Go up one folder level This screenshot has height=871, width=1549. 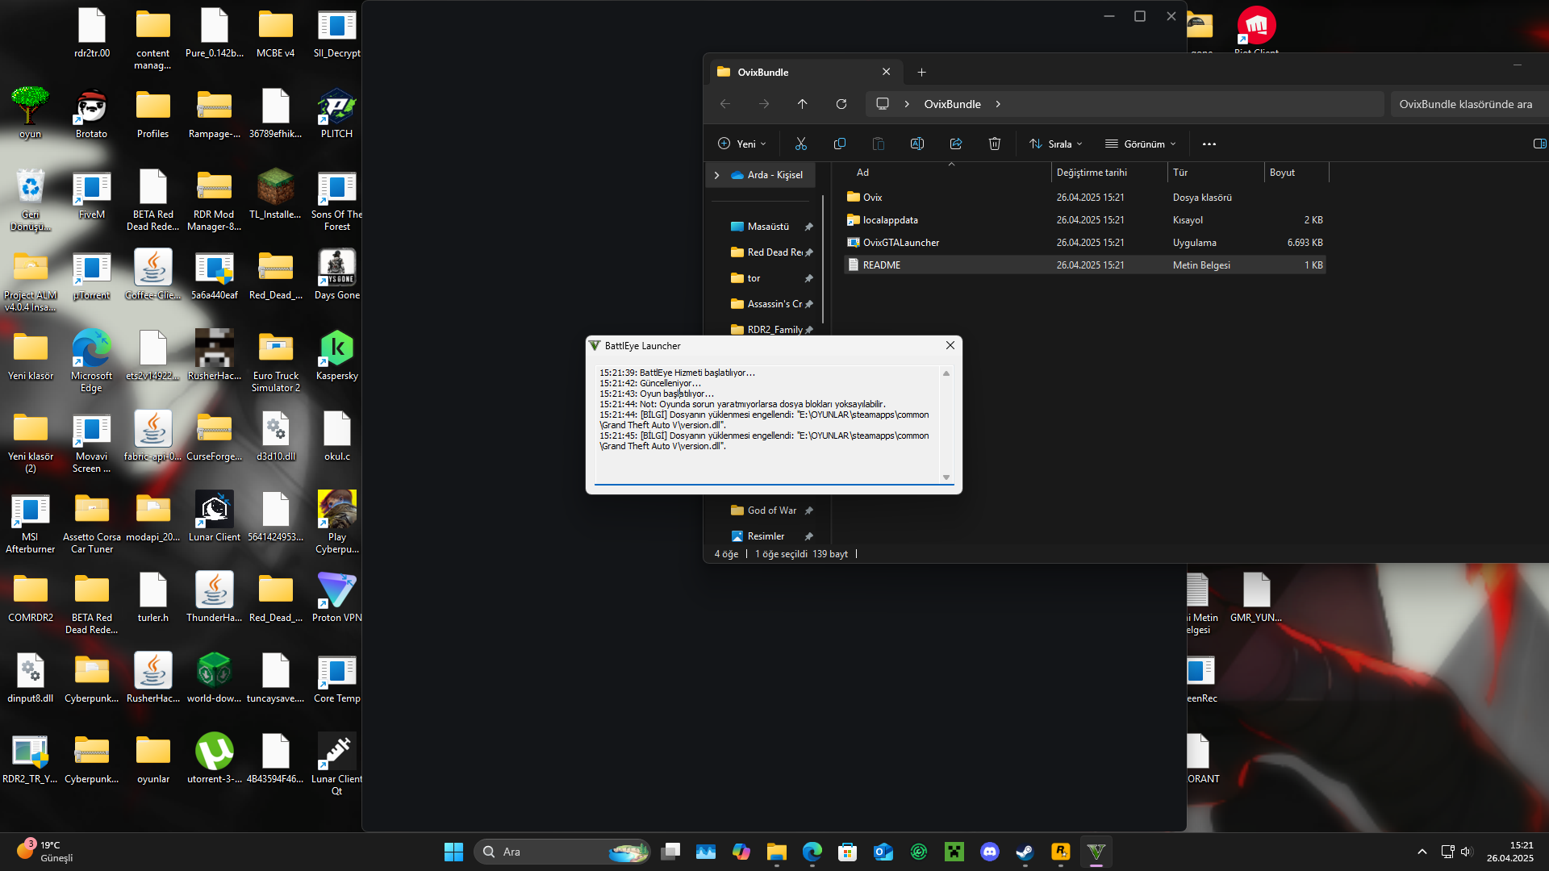(x=802, y=104)
